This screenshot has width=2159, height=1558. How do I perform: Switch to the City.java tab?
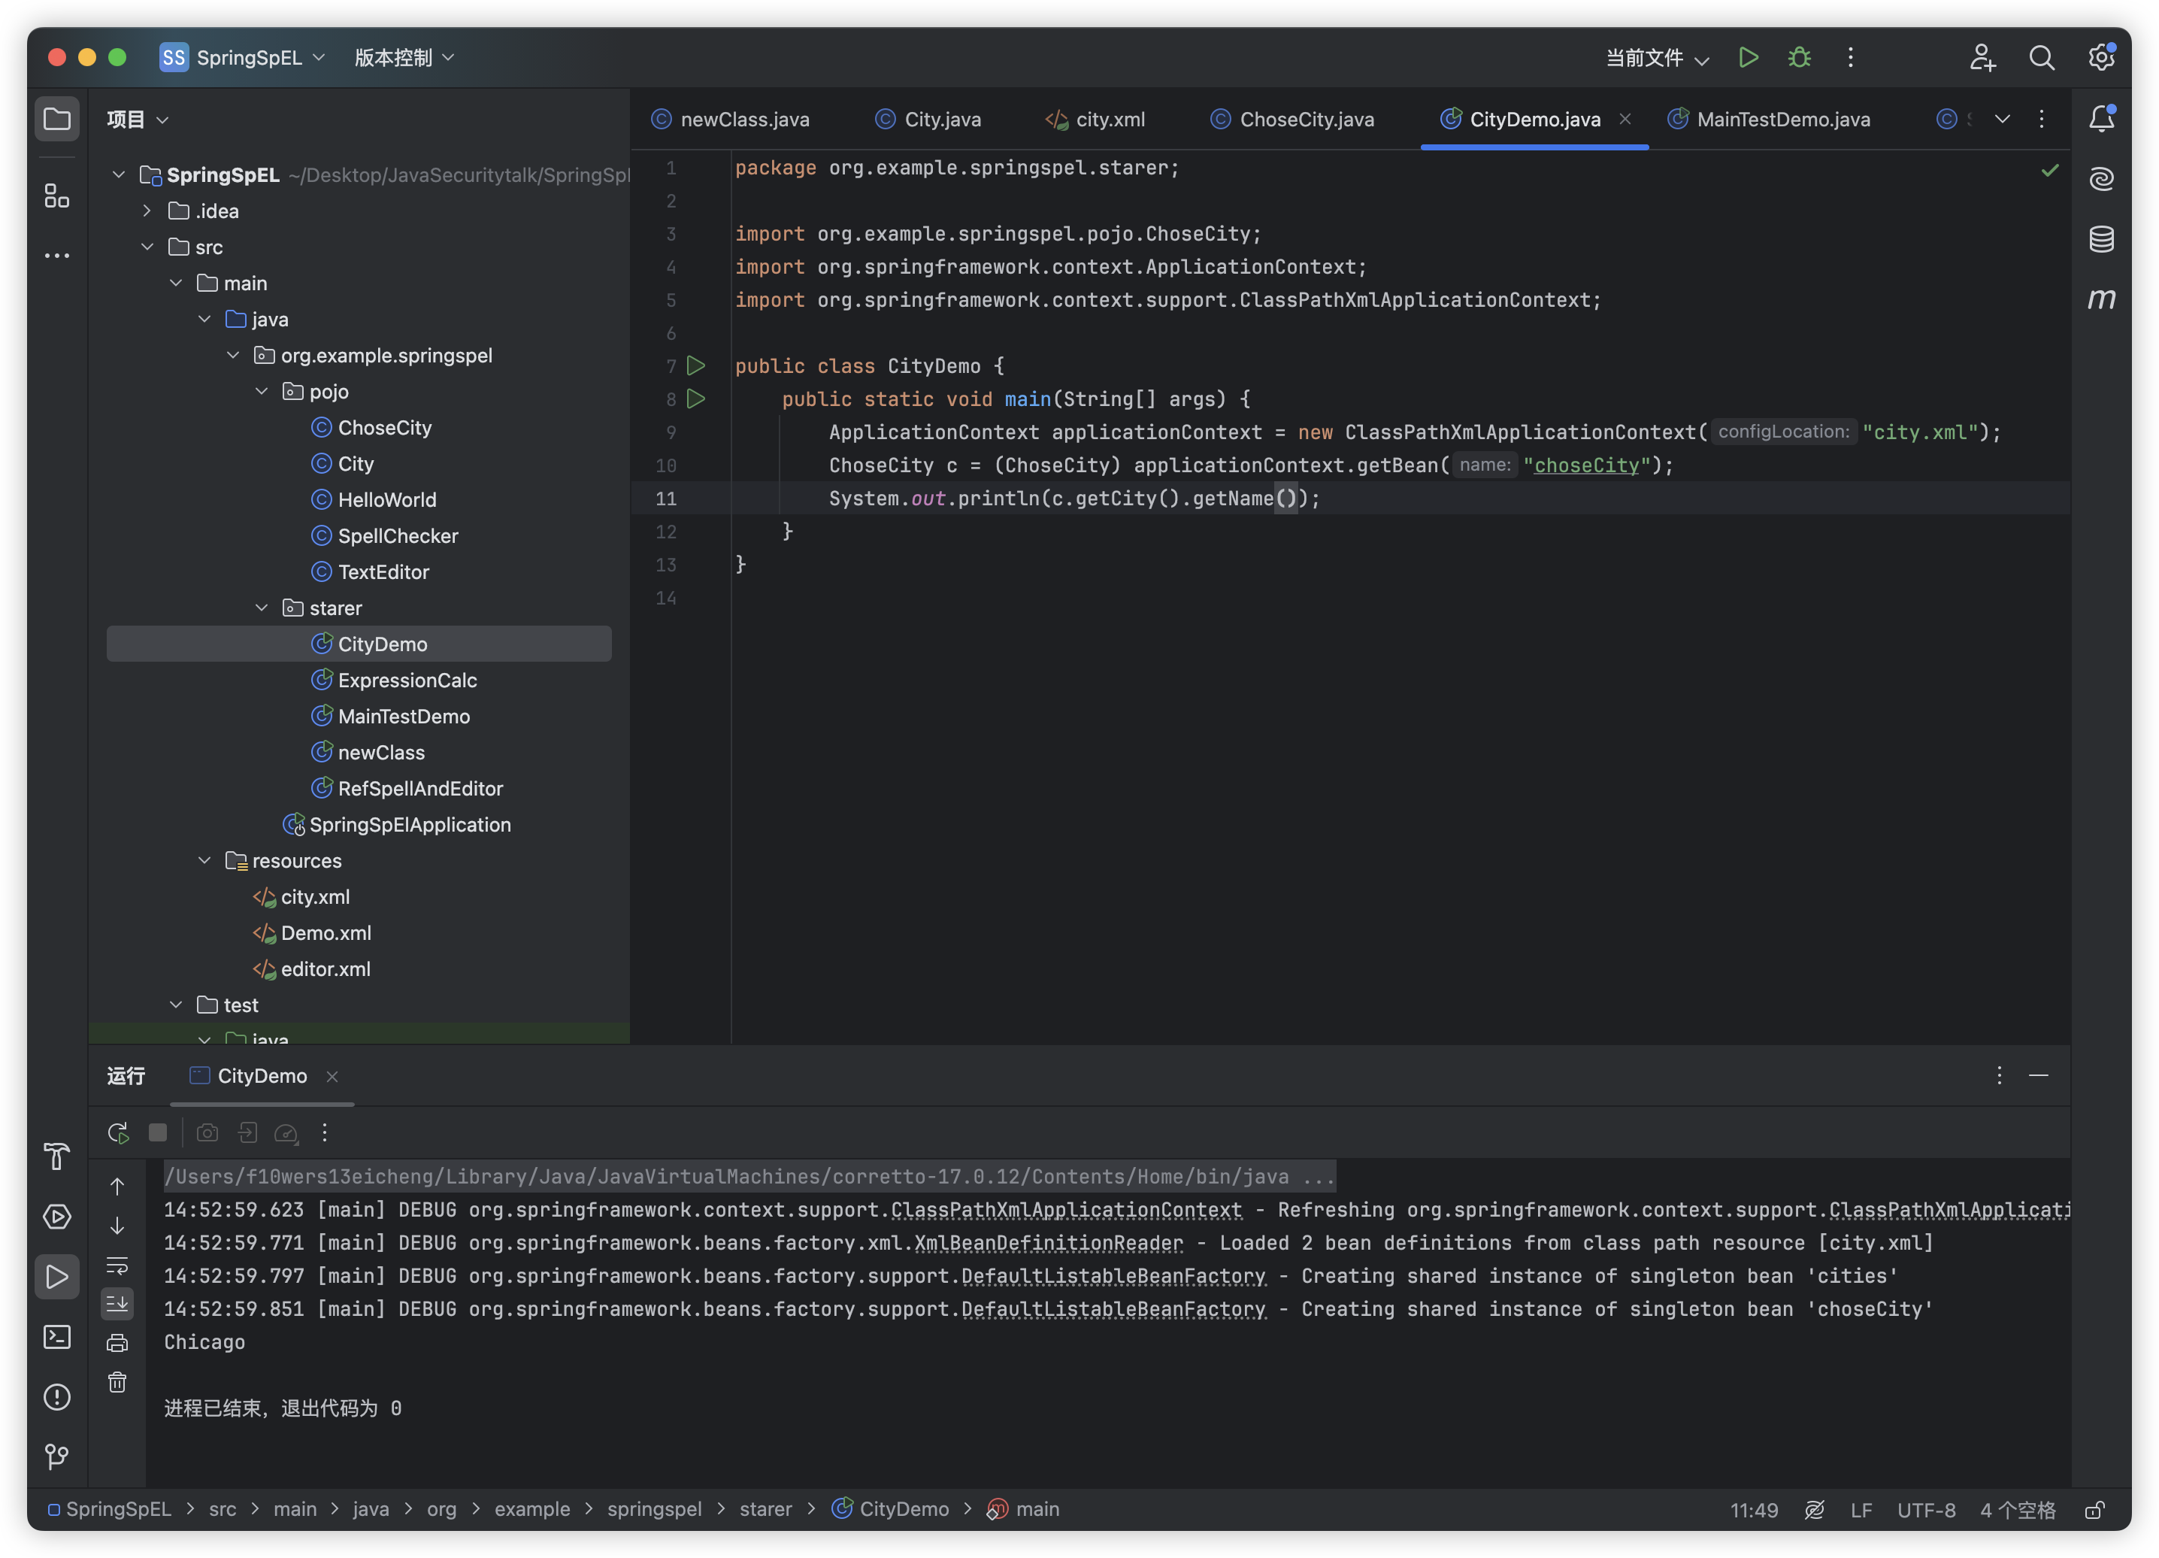(927, 119)
